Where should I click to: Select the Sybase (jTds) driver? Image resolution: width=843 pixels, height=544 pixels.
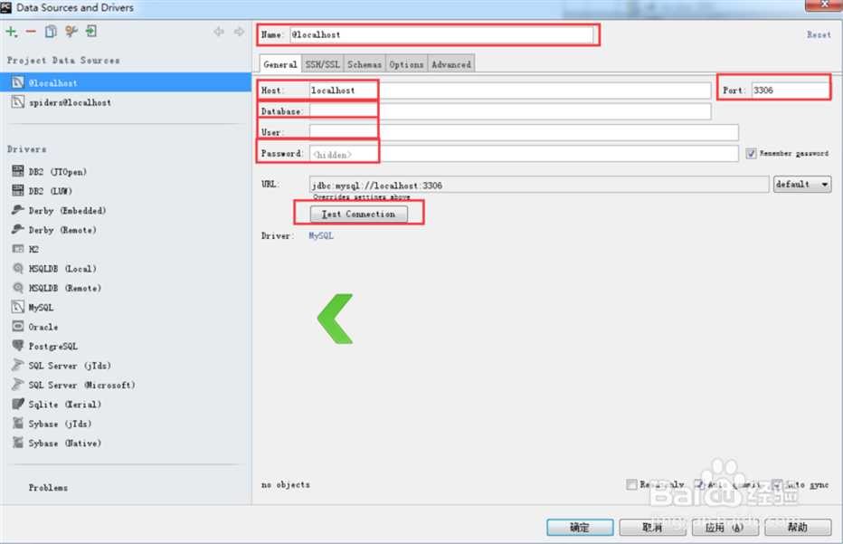point(60,424)
